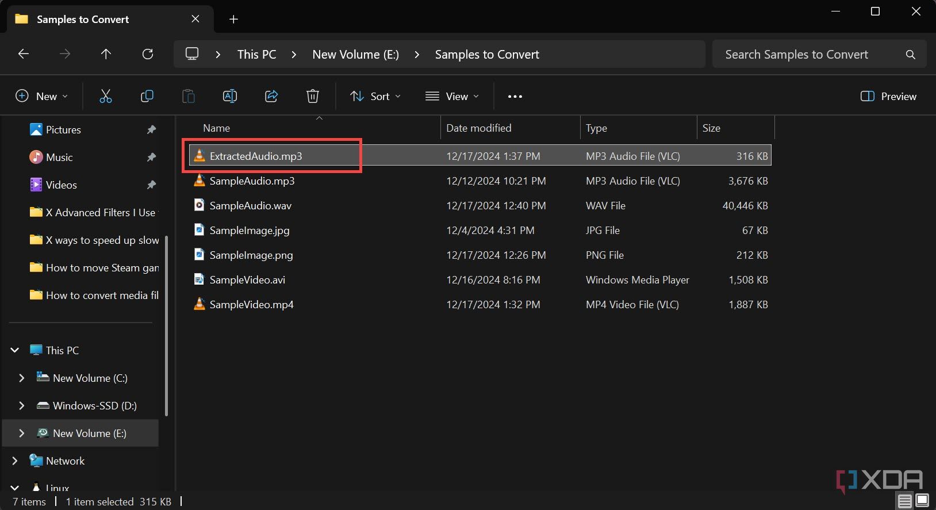Select Windows-SSD (D:) drive label
Screen dimensions: 936x510
pos(95,405)
